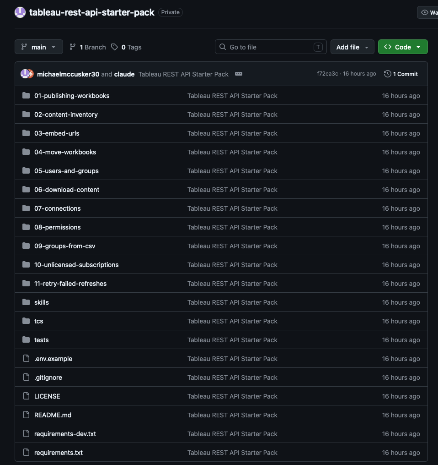Click the folder icon for 03-embed-urls

26,133
